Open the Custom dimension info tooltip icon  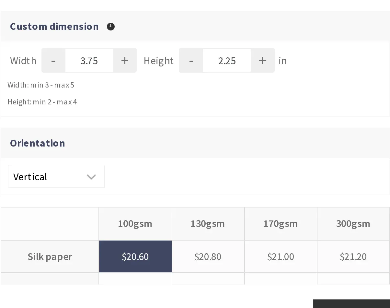111,27
